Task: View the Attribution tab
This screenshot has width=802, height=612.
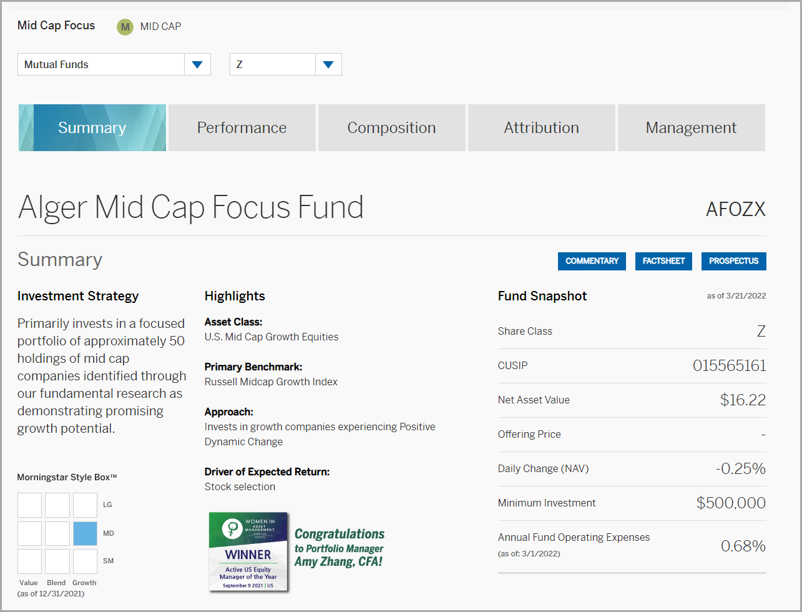Action: click(541, 127)
